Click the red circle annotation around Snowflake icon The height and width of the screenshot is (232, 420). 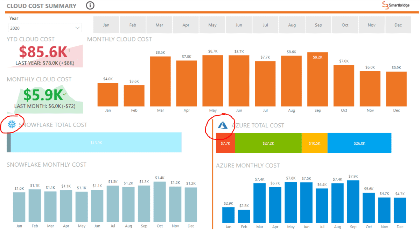tap(12, 124)
